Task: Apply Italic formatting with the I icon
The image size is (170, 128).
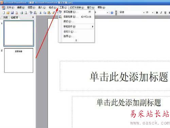Action: pyautogui.click(x=161, y=13)
